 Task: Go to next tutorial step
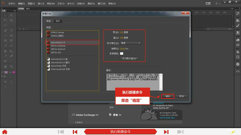166,132
